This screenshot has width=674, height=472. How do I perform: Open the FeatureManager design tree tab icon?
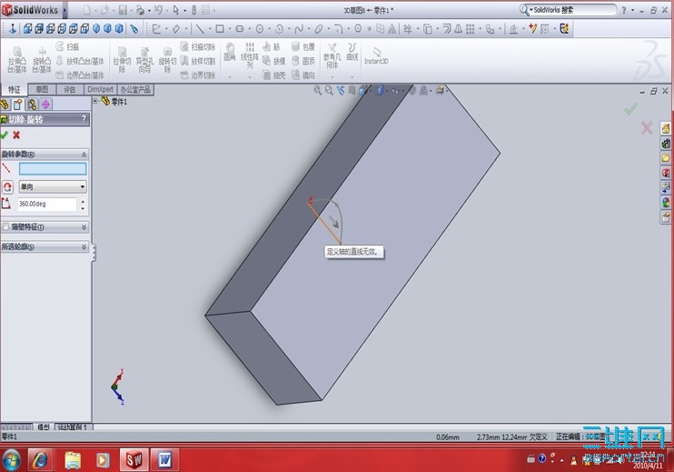(5, 104)
